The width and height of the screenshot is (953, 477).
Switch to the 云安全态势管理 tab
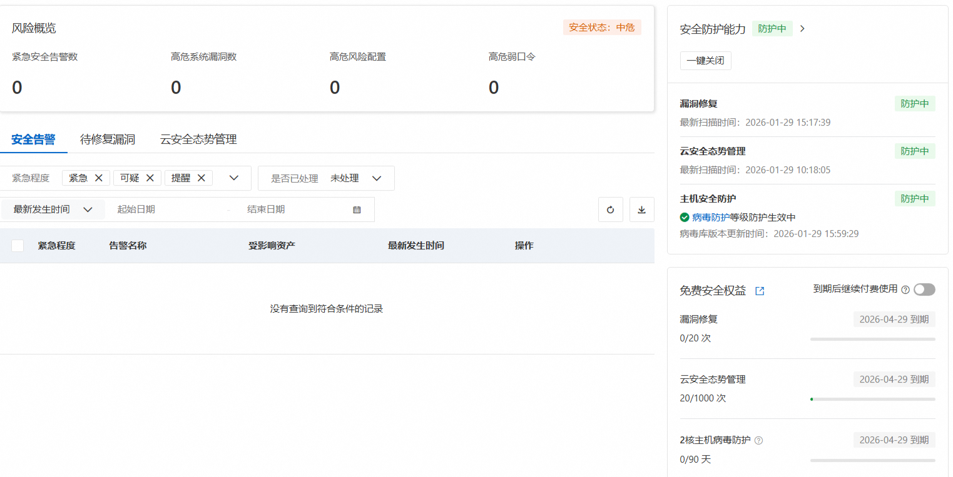point(198,139)
